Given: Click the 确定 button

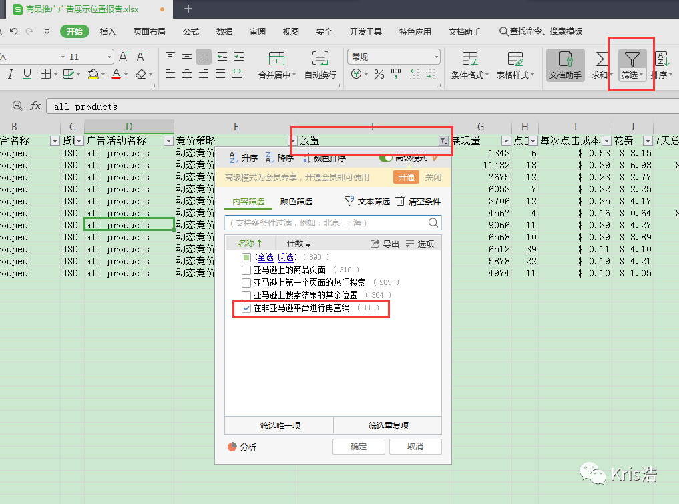Looking at the screenshot, I should [x=359, y=447].
